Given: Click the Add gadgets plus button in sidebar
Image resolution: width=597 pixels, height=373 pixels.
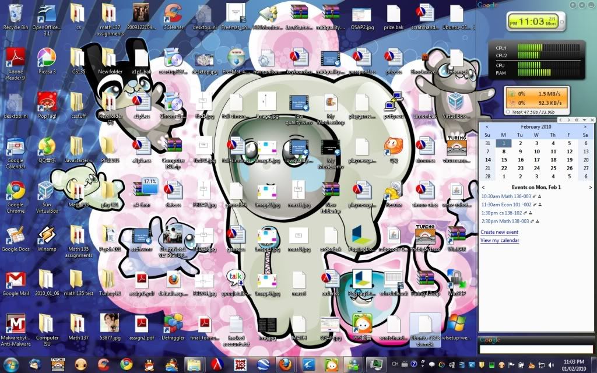Looking at the screenshot, I should point(573,5).
